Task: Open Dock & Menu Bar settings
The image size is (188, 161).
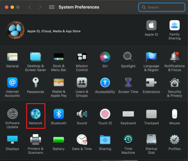Action: coord(59,57)
